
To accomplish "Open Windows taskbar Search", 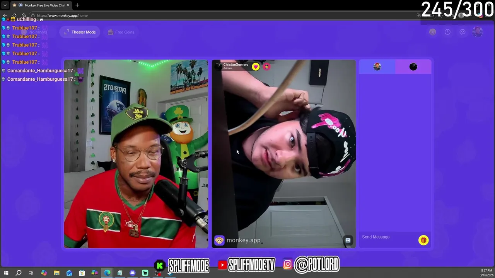I will point(18,273).
